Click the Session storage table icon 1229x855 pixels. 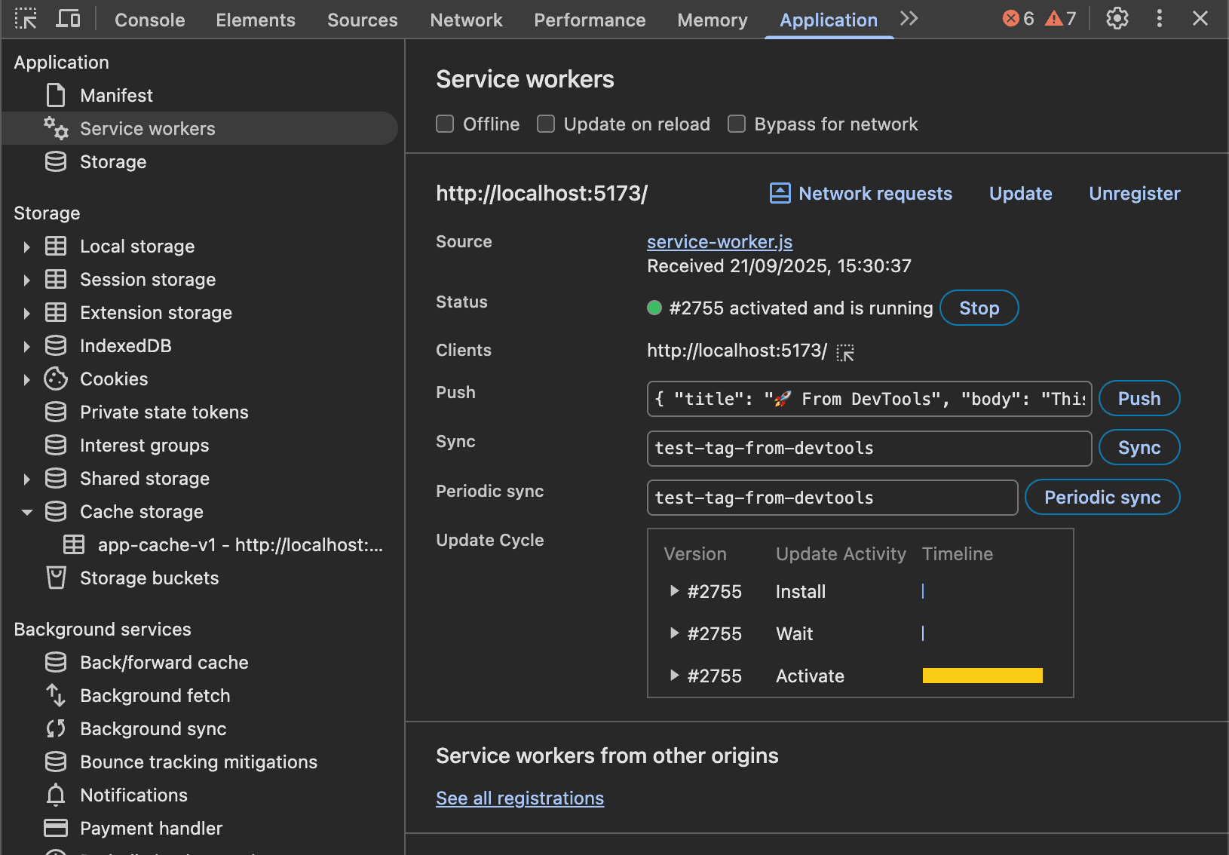click(x=56, y=280)
